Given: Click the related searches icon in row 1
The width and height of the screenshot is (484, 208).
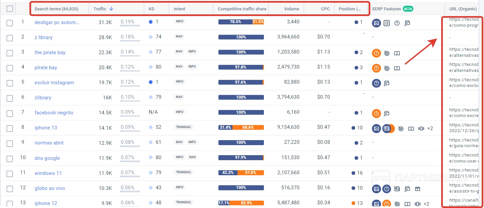Looking at the screenshot, I should (407, 23).
